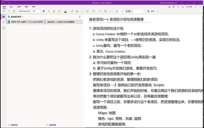Viewport: 204px width, 128px height.
Task: Tag selection with the To Do checkbox
Action: pyautogui.click(x=117, y=11)
